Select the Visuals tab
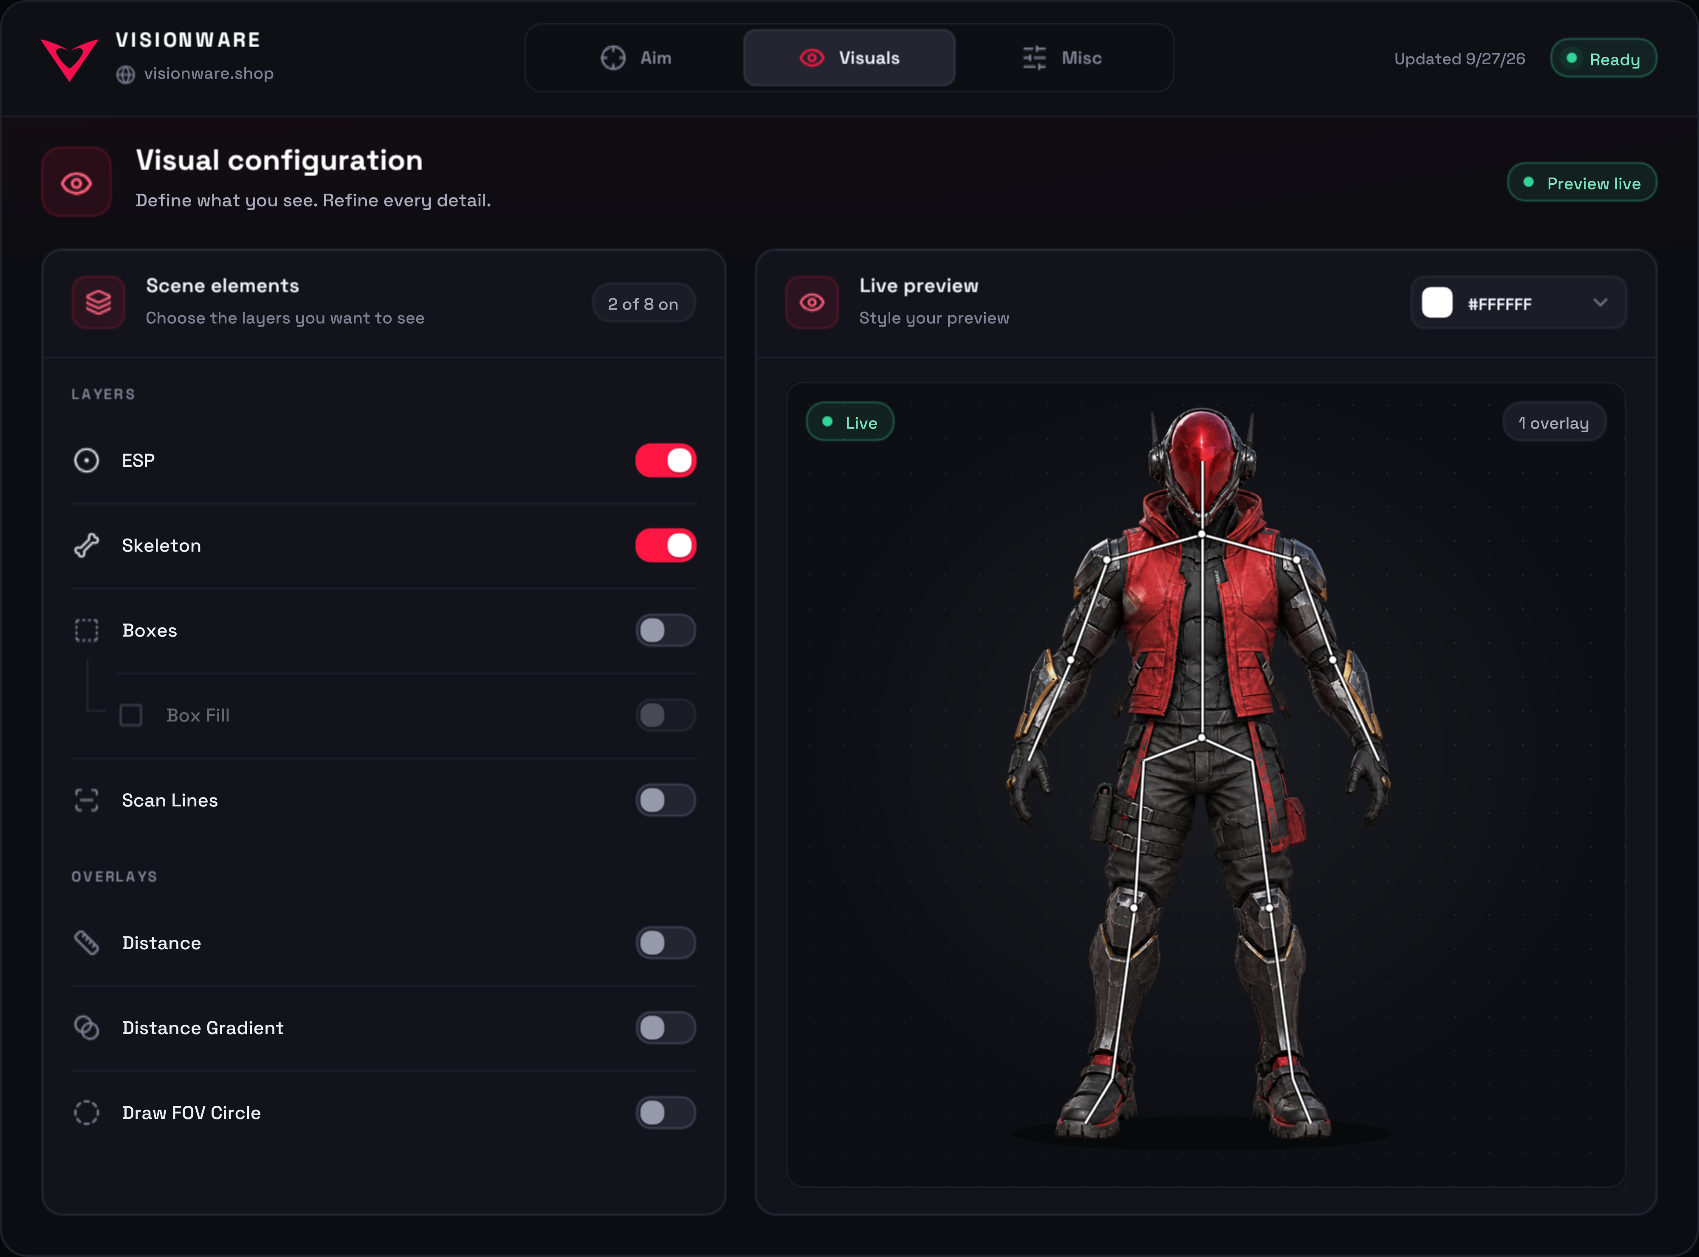Viewport: 1699px width, 1257px height. point(849,58)
